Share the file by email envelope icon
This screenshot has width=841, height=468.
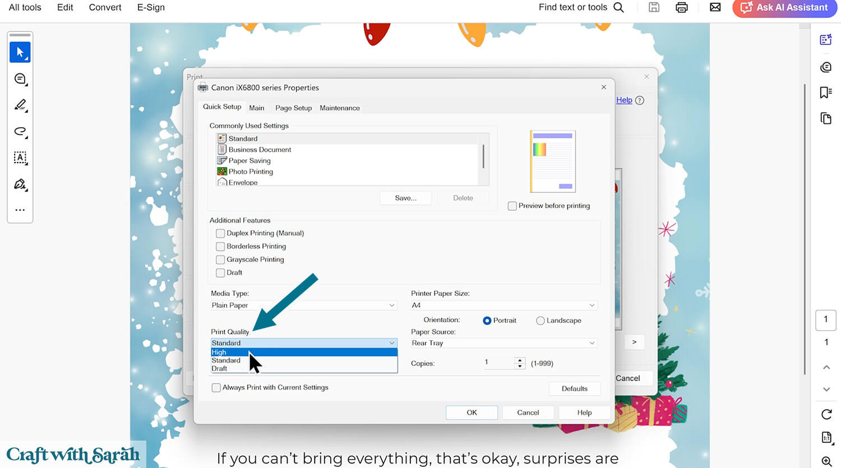click(715, 7)
